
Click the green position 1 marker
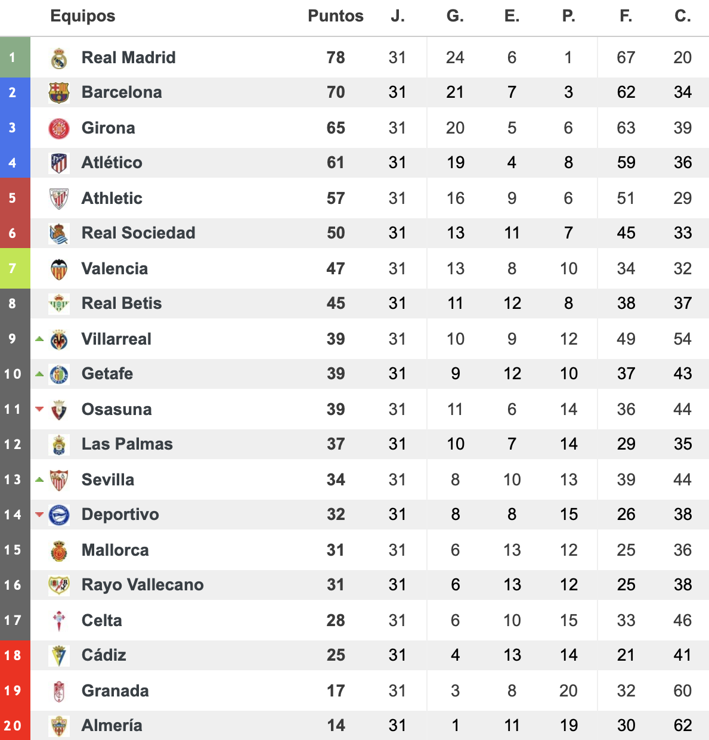point(15,57)
